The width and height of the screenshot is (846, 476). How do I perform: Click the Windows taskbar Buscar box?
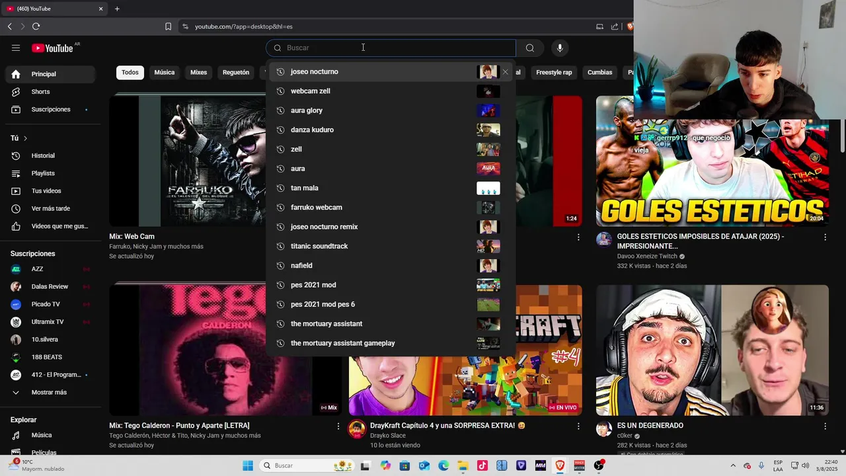(308, 465)
